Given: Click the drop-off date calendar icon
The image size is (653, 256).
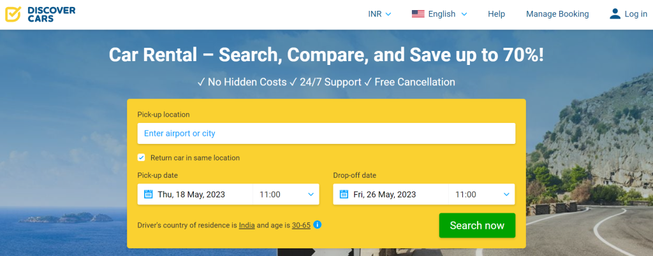Looking at the screenshot, I should coord(344,194).
